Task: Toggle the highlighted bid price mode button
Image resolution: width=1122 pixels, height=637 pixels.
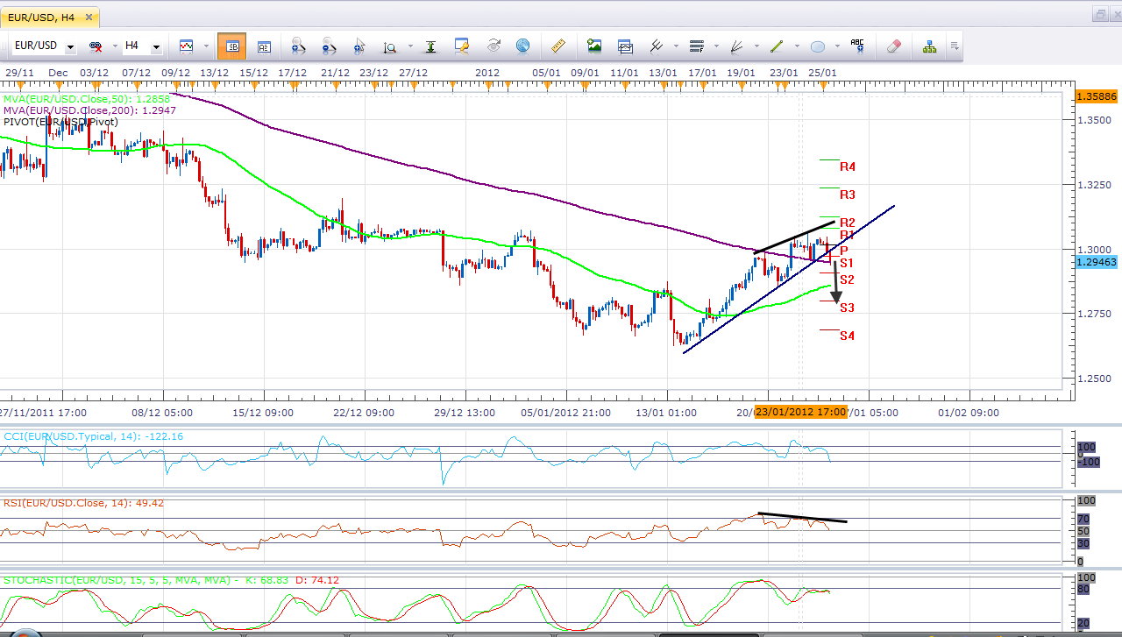Action: (232, 46)
